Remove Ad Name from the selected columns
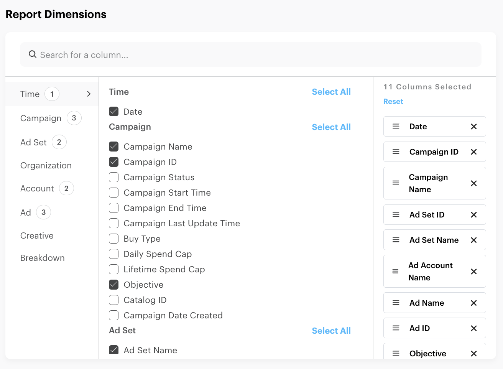Screen dimensions: 503x369 click(x=473, y=303)
